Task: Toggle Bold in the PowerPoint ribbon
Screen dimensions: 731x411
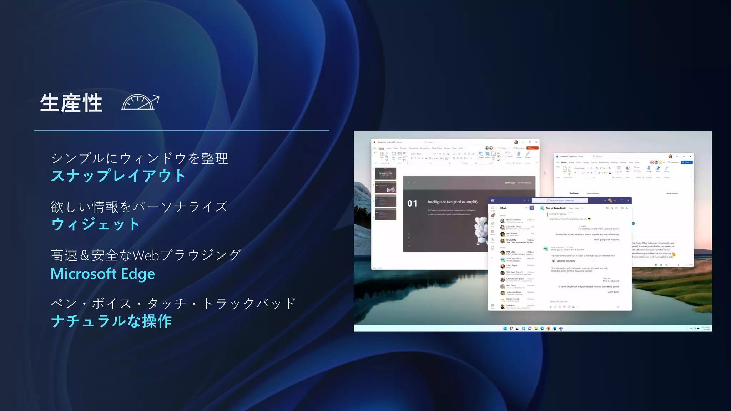Action: (x=412, y=158)
